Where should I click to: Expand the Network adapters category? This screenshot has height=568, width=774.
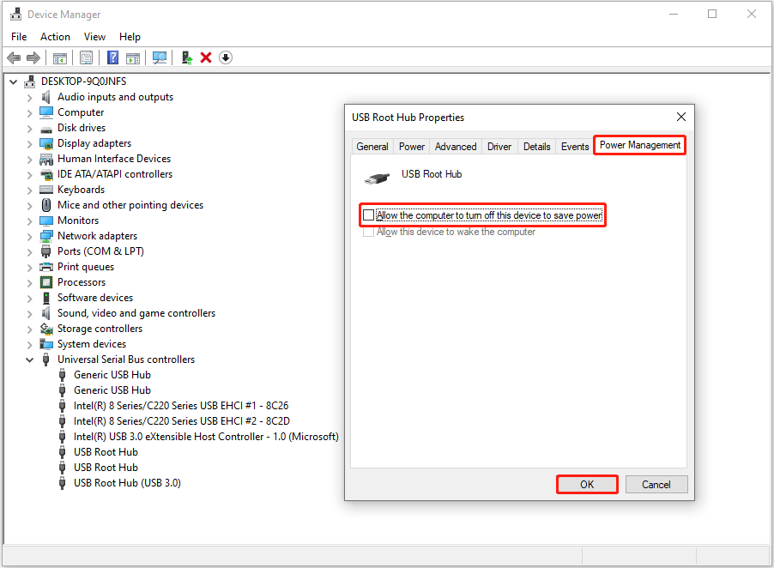(29, 235)
